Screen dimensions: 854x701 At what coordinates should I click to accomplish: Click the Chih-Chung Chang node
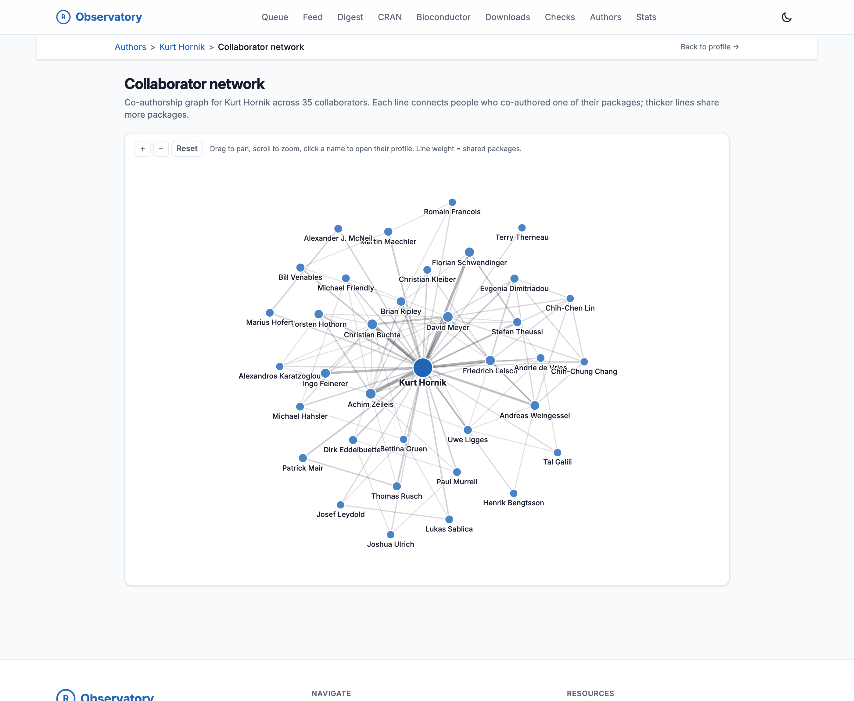(x=584, y=362)
